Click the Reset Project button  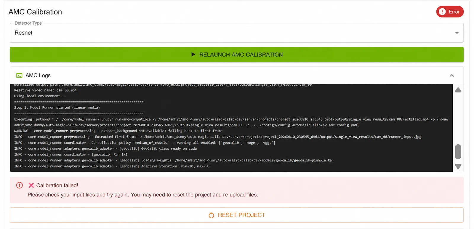pos(237,215)
